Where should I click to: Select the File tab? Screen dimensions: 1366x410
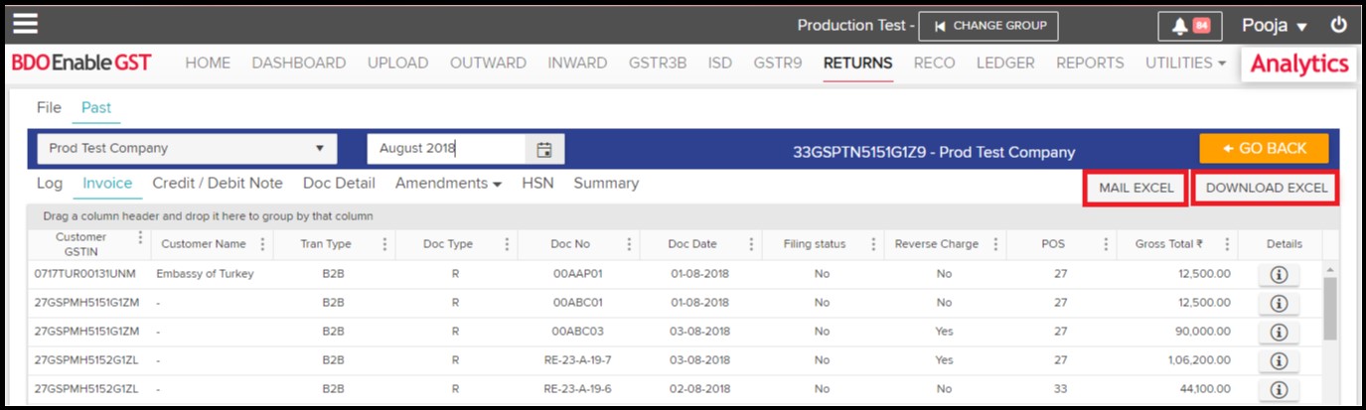click(x=49, y=107)
